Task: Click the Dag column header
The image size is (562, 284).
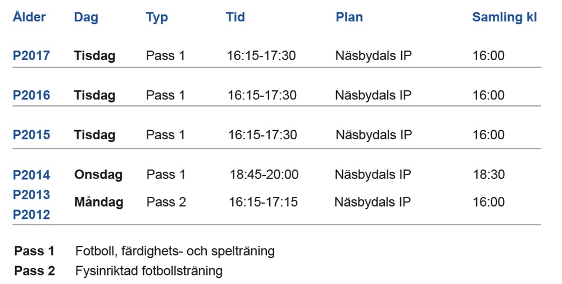Action: (86, 17)
